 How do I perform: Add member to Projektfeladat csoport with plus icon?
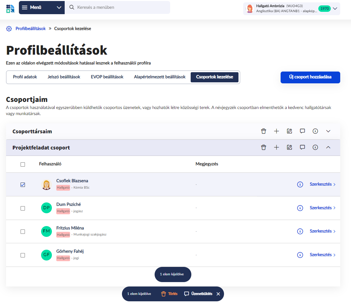coord(277,147)
